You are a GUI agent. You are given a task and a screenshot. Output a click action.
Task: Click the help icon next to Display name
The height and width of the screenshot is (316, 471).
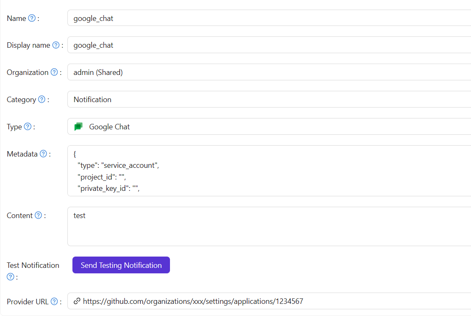55,45
